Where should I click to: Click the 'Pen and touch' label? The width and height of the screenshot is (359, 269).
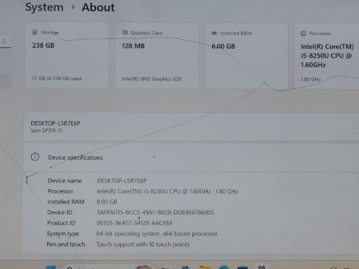point(66,244)
